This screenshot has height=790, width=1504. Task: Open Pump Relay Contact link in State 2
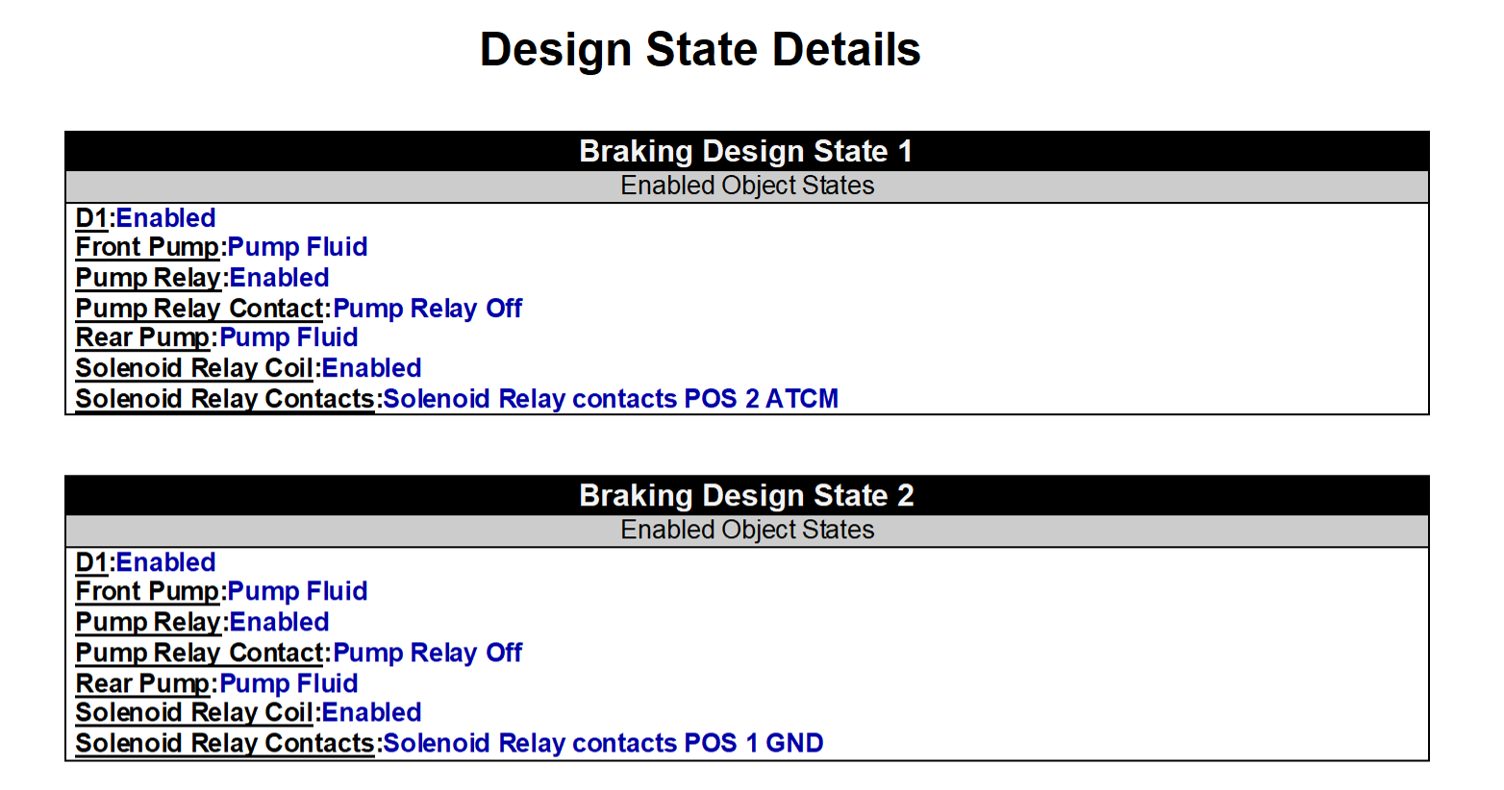[x=200, y=653]
